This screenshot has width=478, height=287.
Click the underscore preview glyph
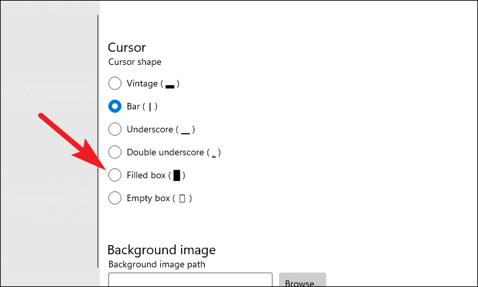pyautogui.click(x=185, y=131)
